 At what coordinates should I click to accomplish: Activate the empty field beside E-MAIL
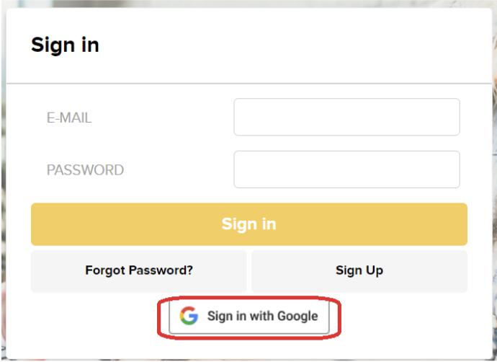click(346, 117)
